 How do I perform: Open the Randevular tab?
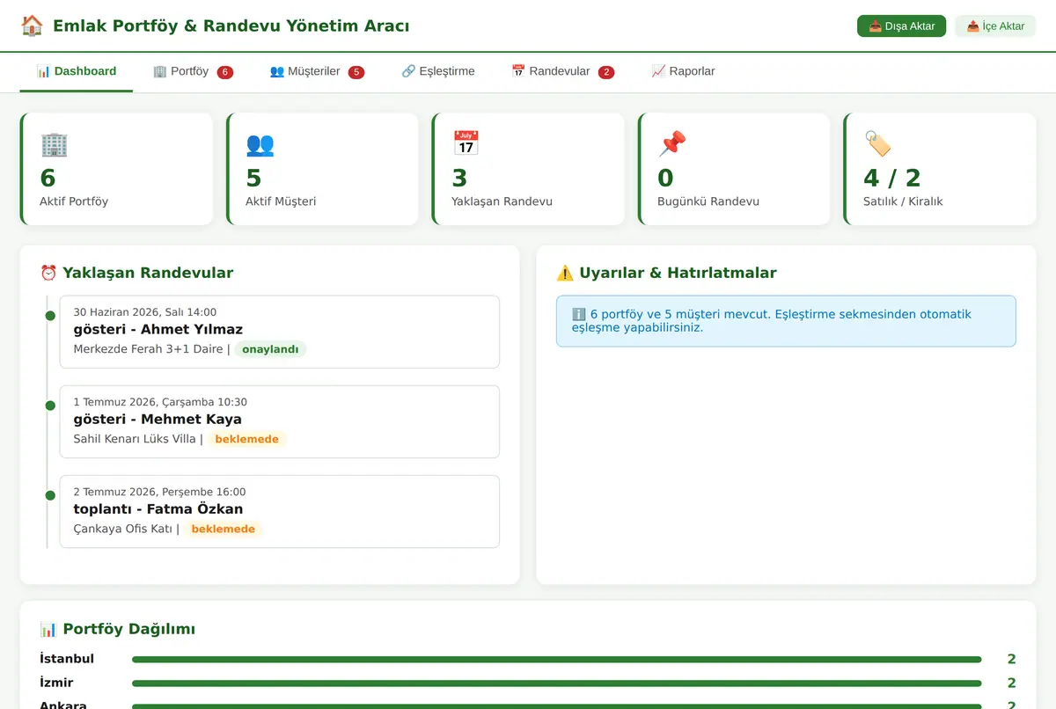[x=563, y=71]
